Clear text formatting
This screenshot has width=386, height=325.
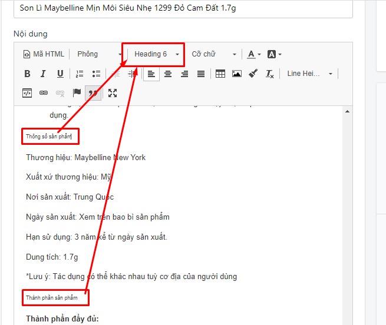click(x=269, y=74)
